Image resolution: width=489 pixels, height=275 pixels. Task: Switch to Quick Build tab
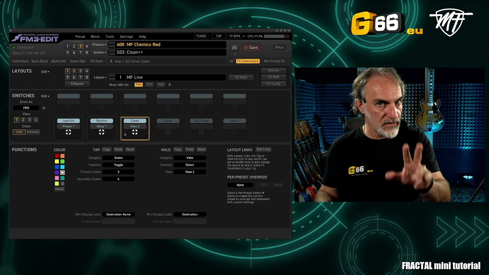pos(40,61)
